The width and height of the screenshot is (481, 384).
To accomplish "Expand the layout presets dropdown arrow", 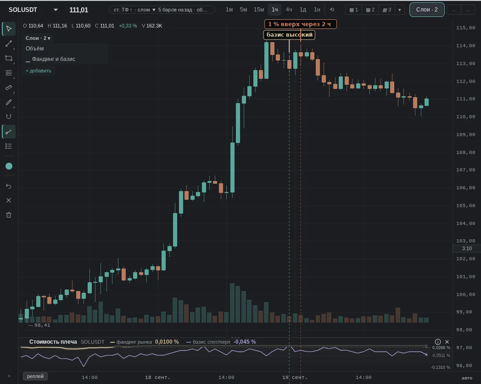I will point(399,10).
